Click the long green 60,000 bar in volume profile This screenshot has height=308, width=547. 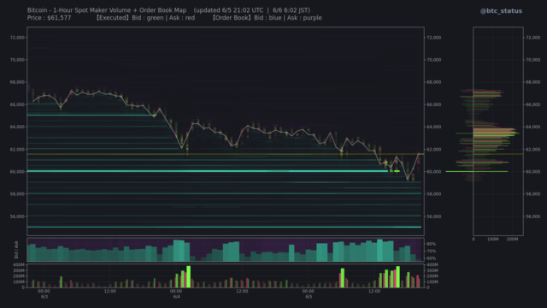tap(477, 171)
